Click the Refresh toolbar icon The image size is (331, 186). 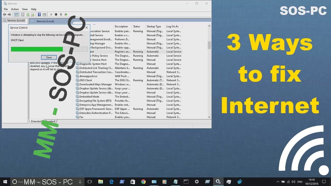pyautogui.click(x=28, y=14)
